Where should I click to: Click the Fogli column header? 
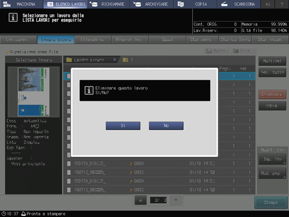click(x=225, y=69)
